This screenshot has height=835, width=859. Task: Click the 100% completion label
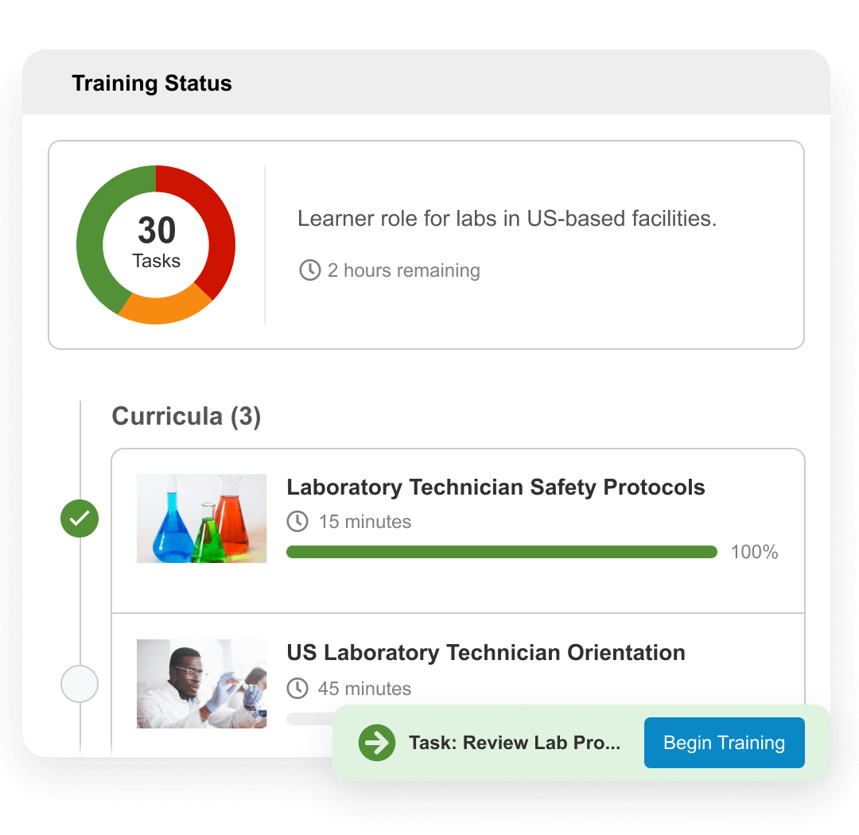point(754,552)
